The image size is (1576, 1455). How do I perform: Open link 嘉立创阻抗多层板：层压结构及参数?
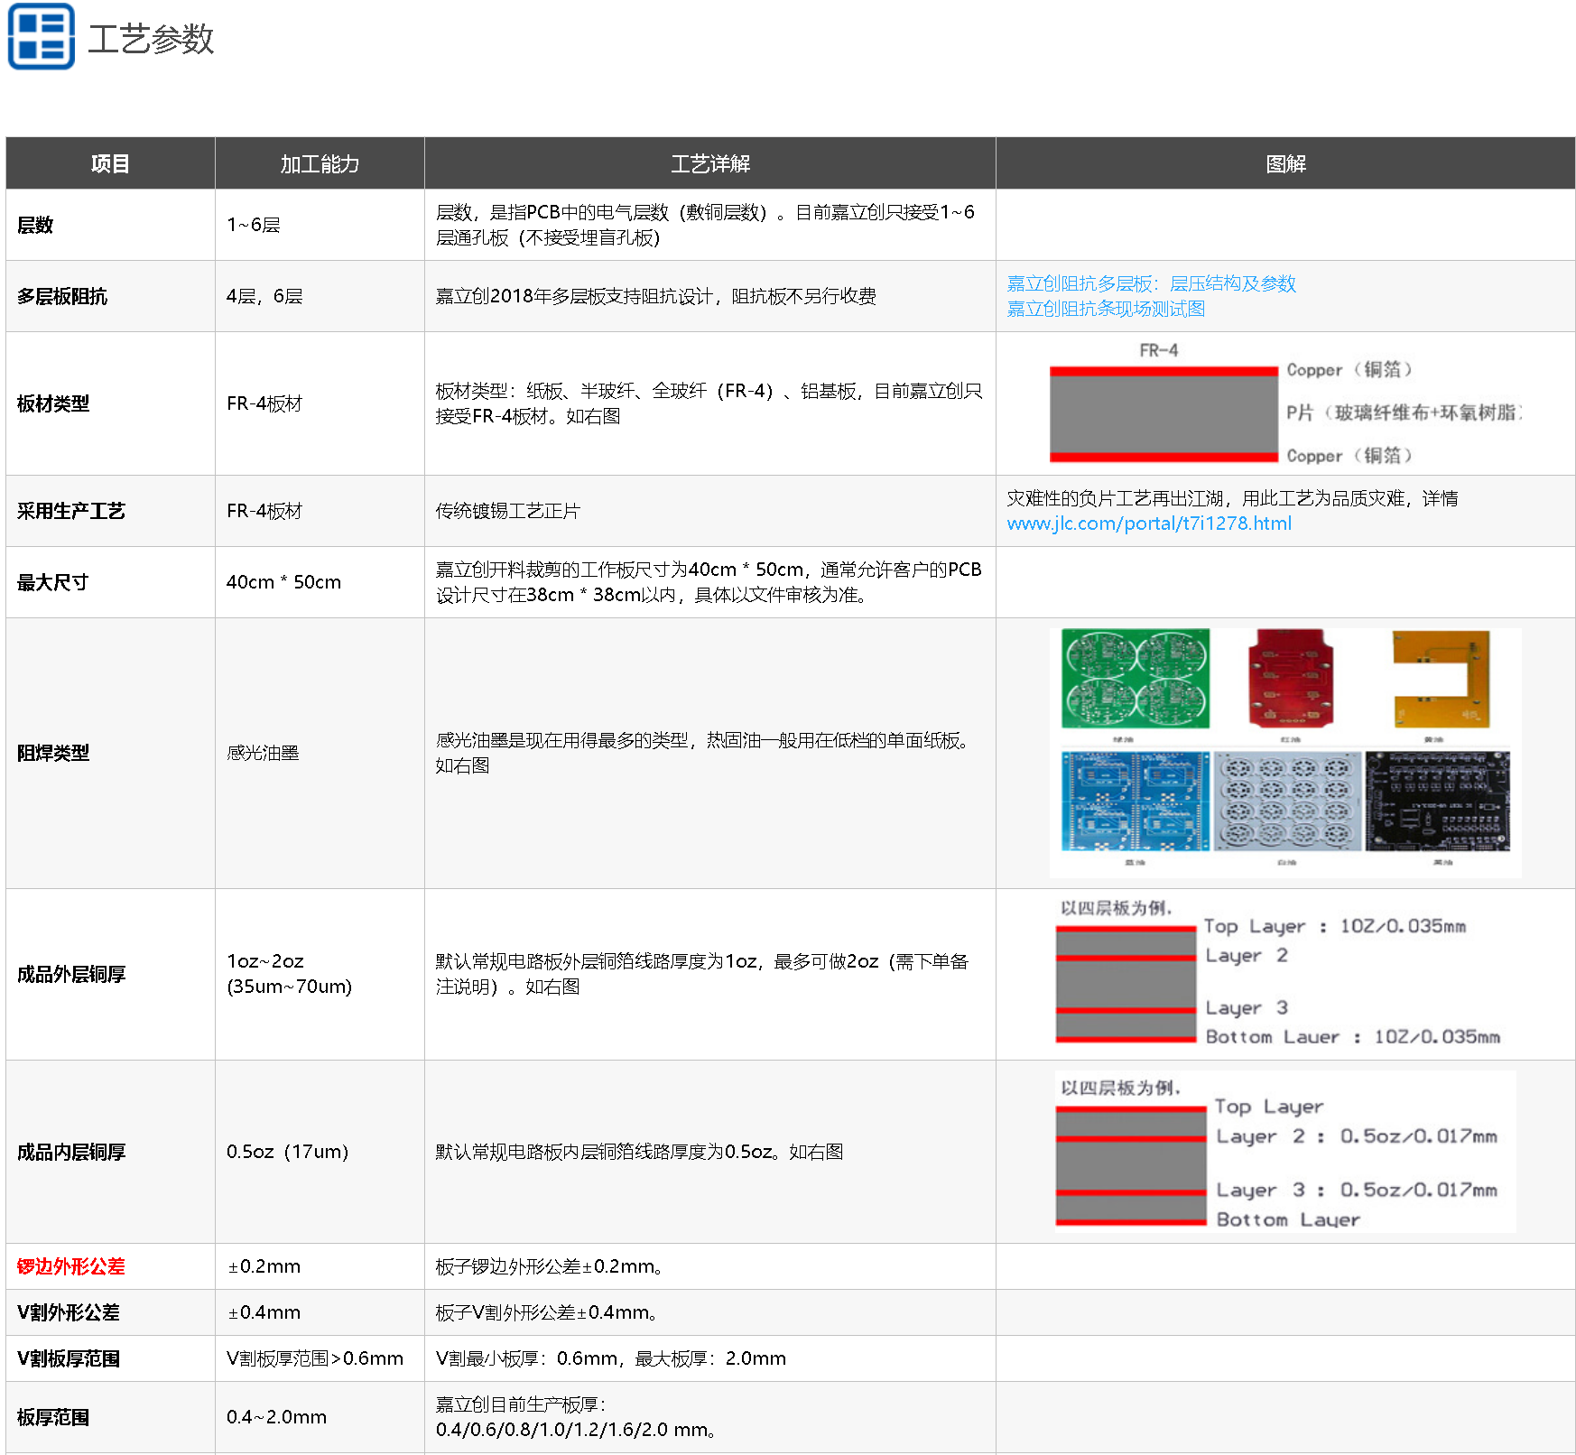(x=1151, y=283)
